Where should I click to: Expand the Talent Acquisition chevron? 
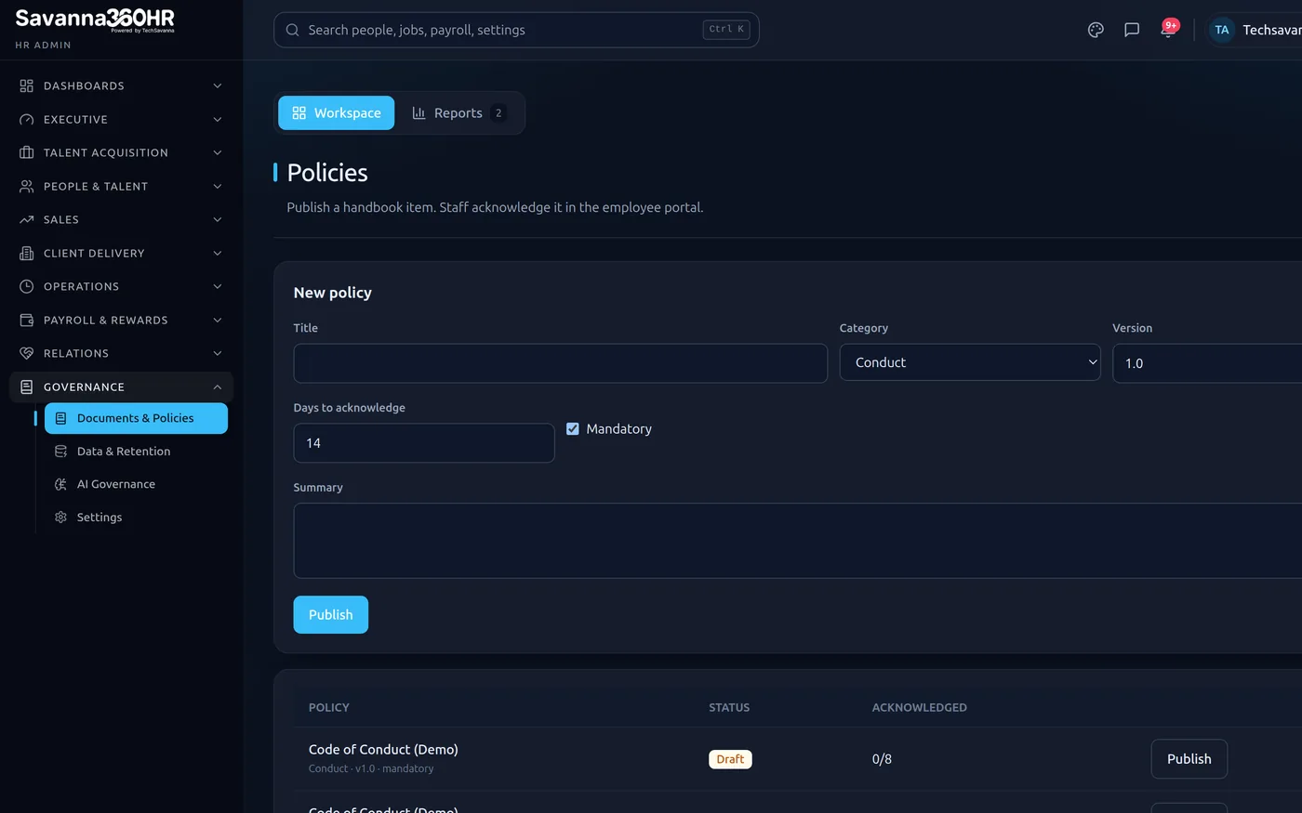point(218,152)
